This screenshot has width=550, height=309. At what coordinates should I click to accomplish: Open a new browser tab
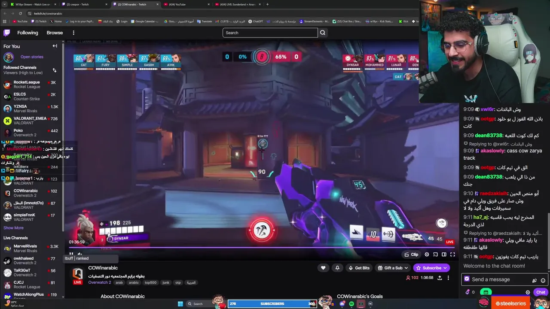pyautogui.click(x=267, y=4)
